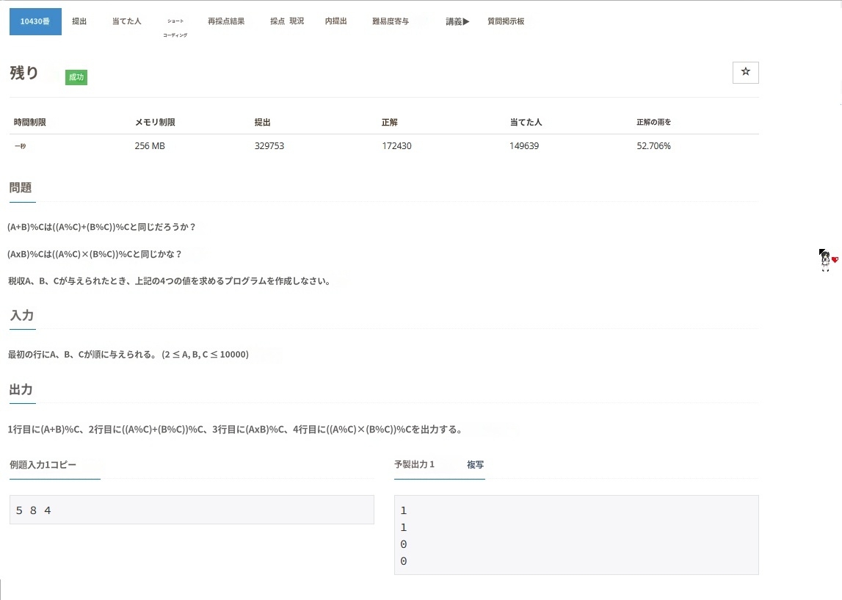Click the 52.706% correct rate value
Image resolution: width=842 pixels, height=600 pixels.
pyautogui.click(x=653, y=145)
